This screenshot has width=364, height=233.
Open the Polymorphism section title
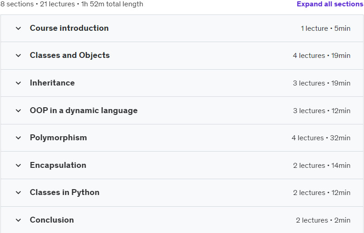[58, 138]
